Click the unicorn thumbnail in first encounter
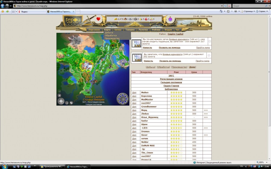Screen dimensions: 271x169 136,43
